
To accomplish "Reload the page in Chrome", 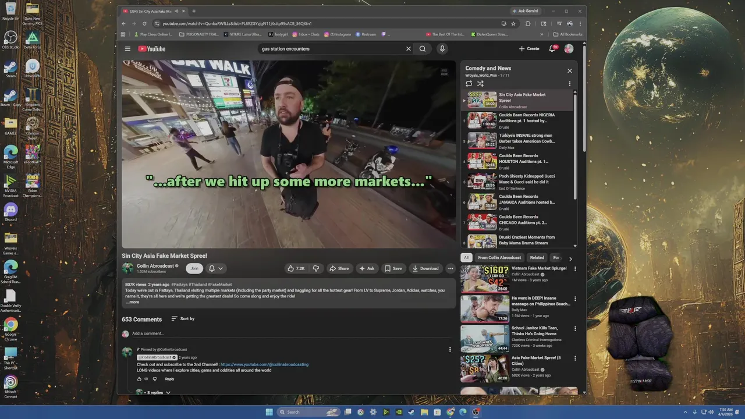I will click(x=144, y=23).
